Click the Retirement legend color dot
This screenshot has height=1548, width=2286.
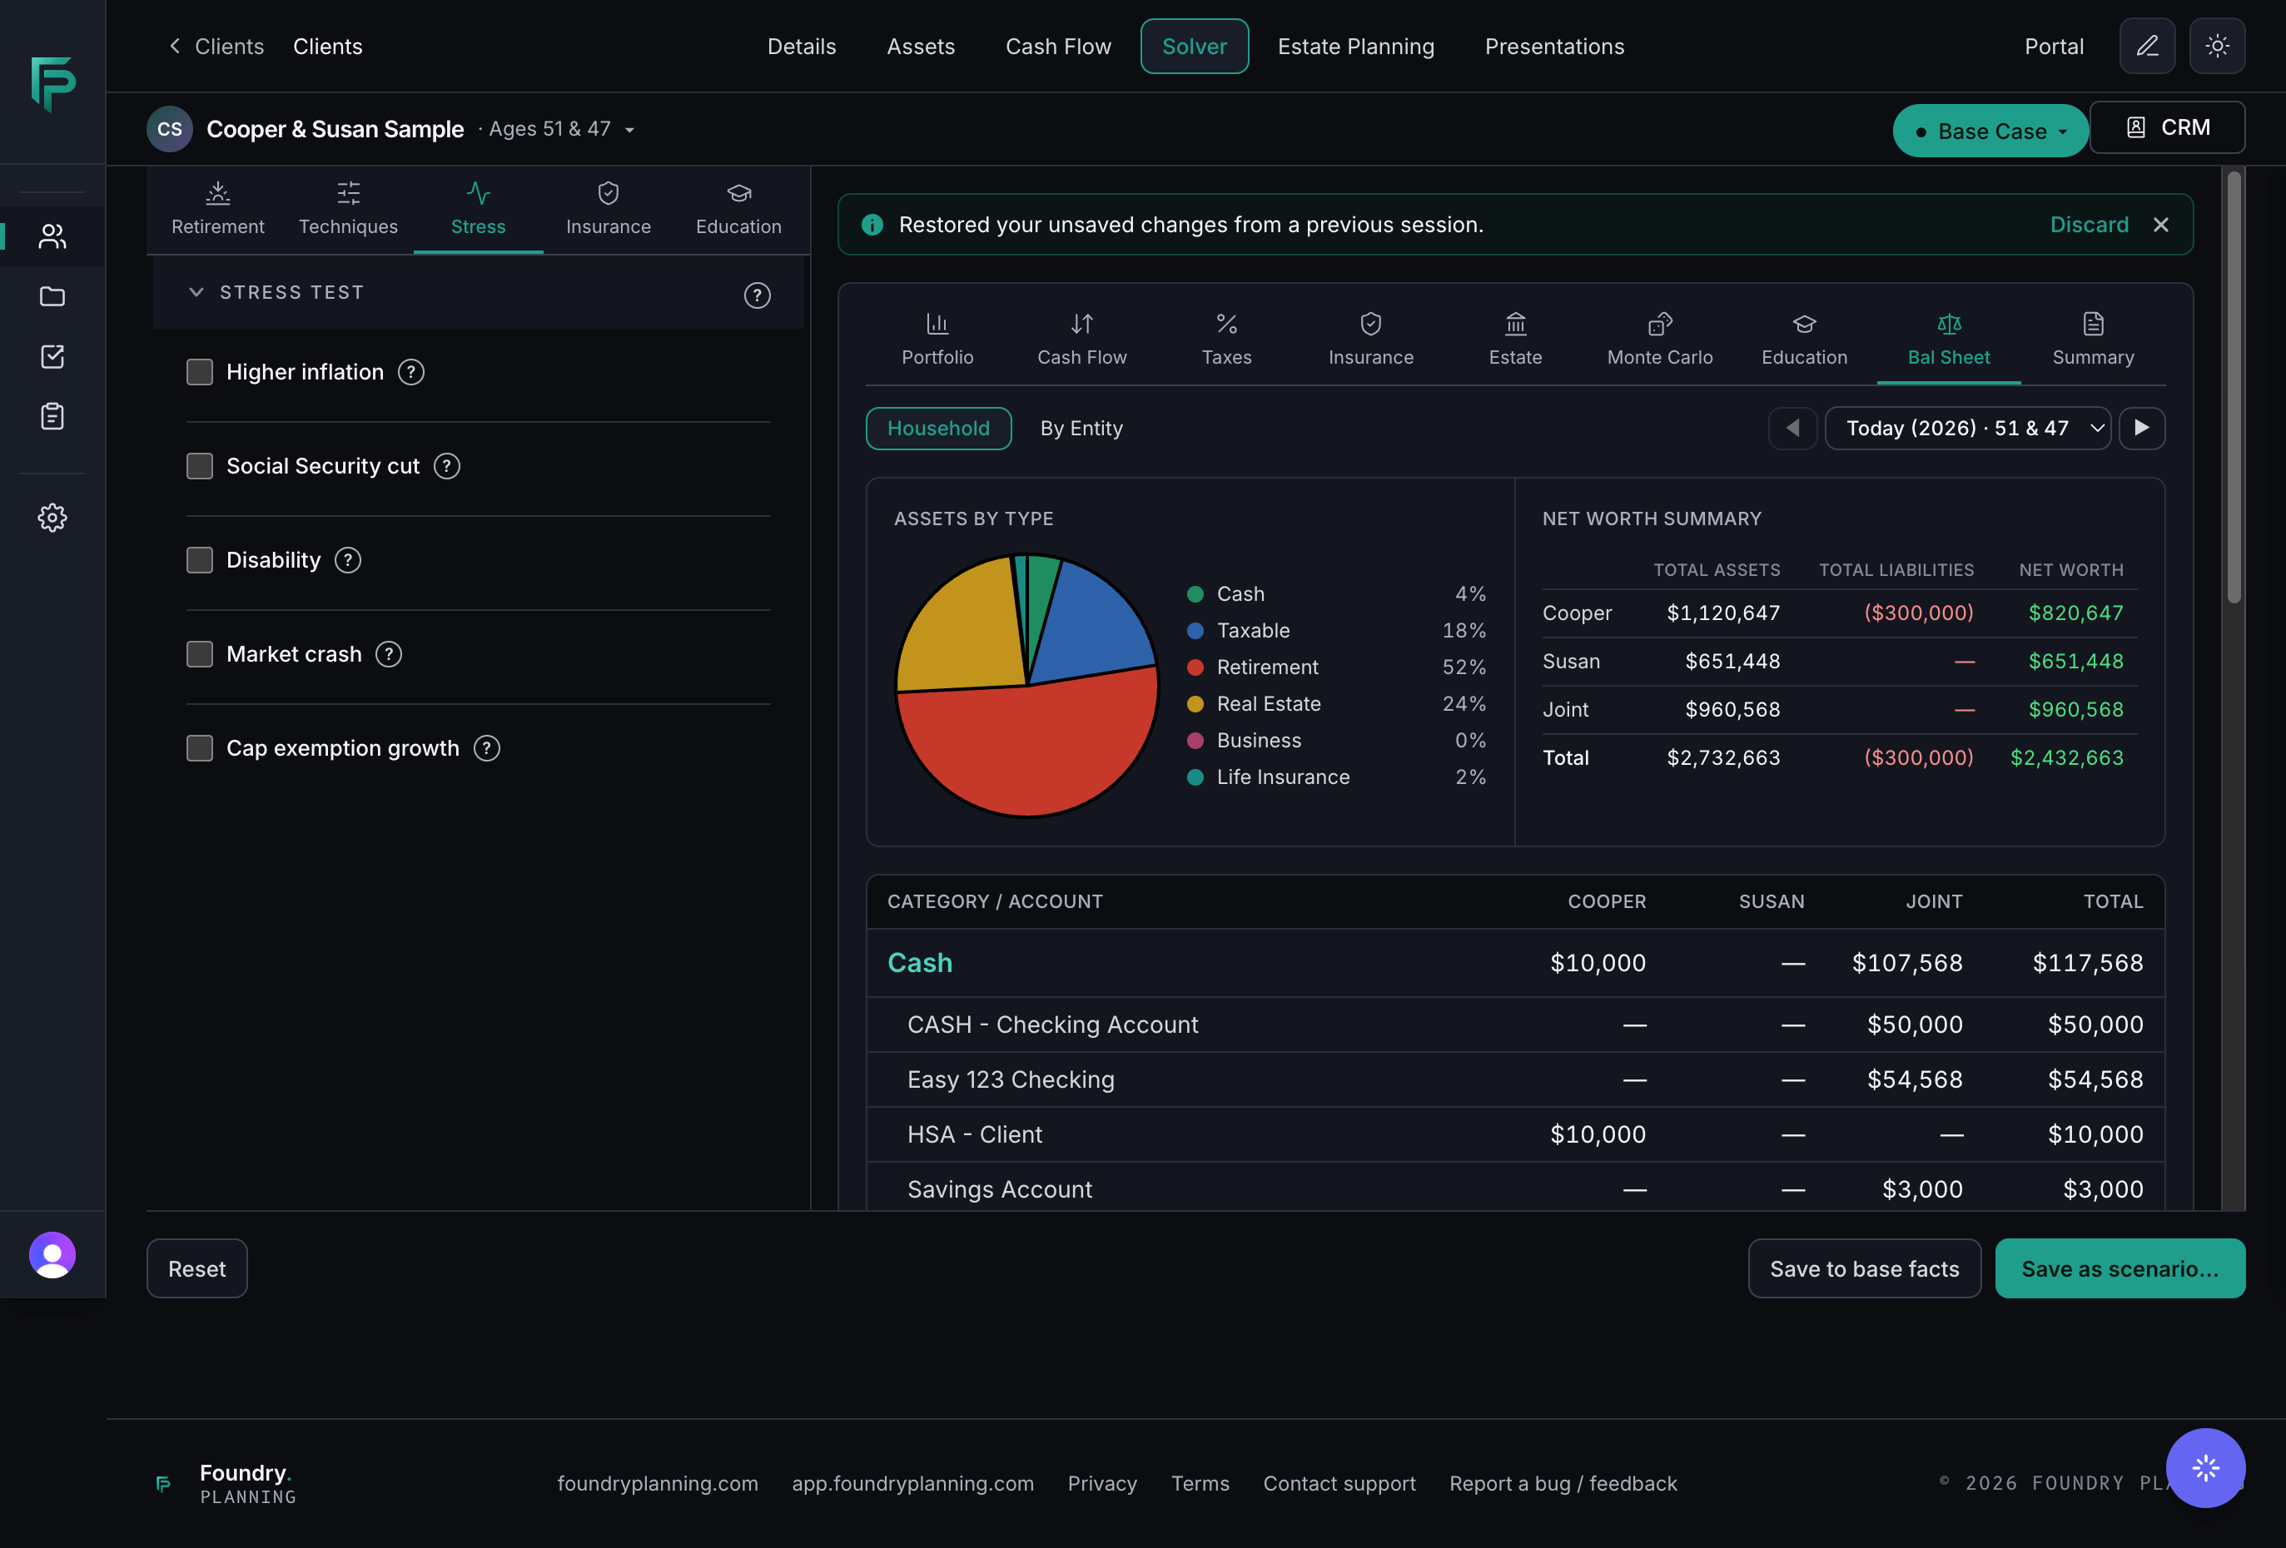(1195, 667)
